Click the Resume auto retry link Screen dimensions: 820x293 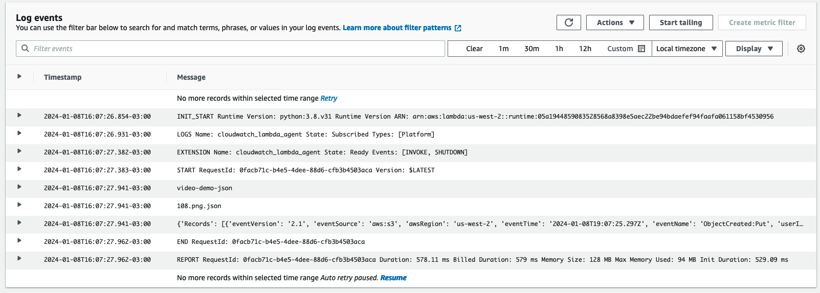(x=393, y=278)
